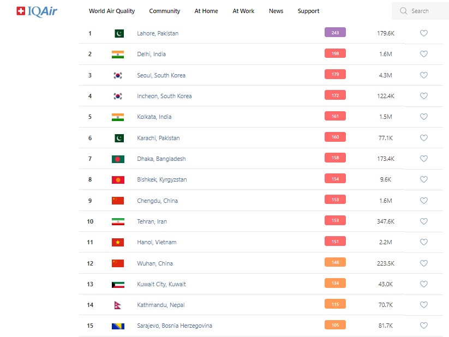
Task: Expand the At Home menu
Action: 206,11
